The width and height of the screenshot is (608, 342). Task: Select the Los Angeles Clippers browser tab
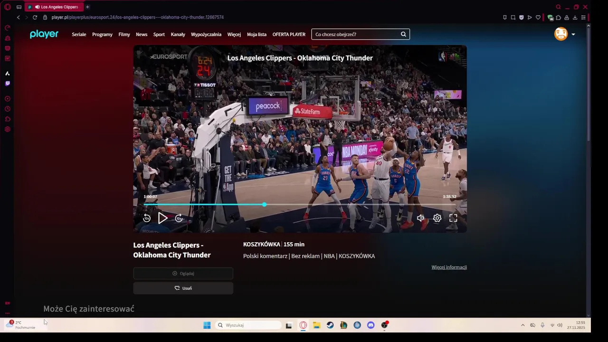(55, 7)
